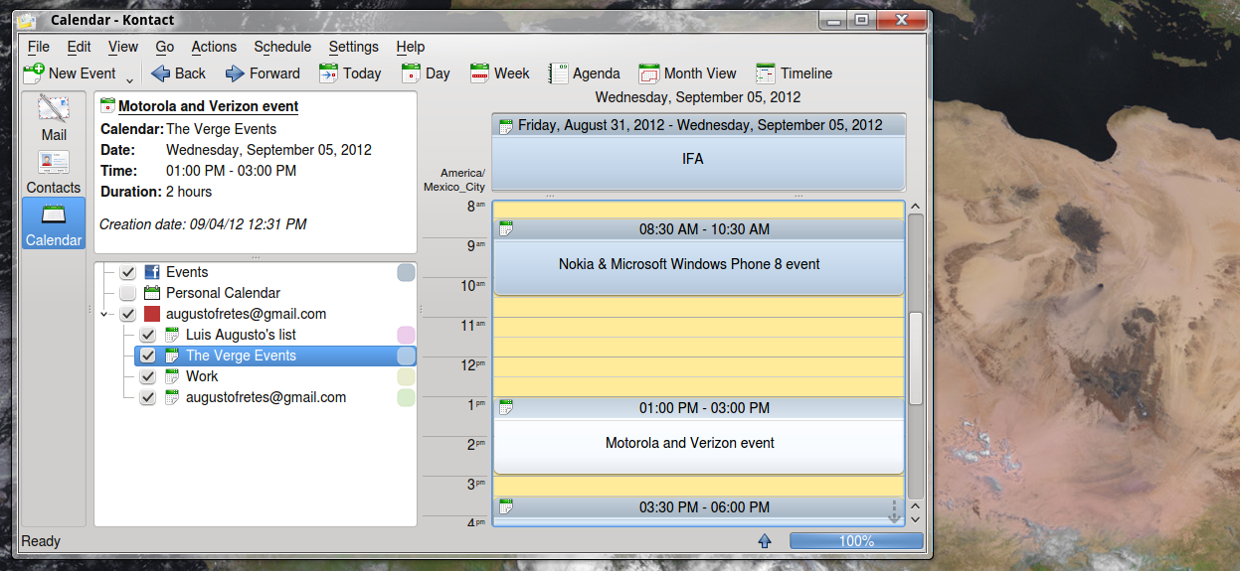
Task: Click the icon on 03:30 PM event header
Action: 506,507
